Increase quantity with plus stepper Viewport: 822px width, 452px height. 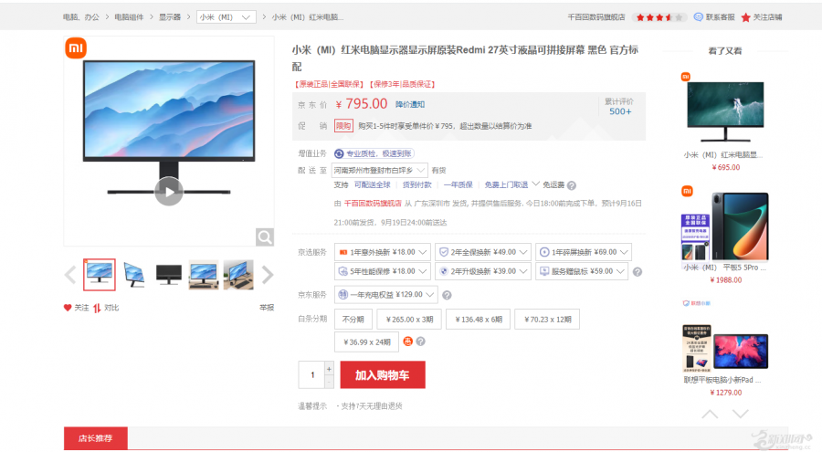click(x=329, y=369)
